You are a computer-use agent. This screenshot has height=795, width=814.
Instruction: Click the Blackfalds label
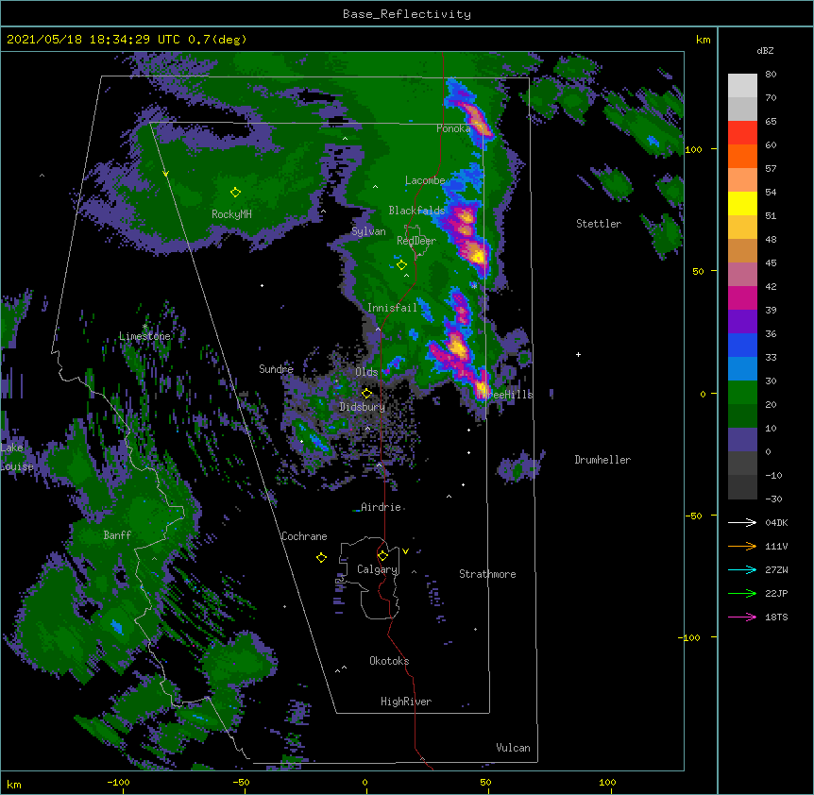click(x=416, y=211)
